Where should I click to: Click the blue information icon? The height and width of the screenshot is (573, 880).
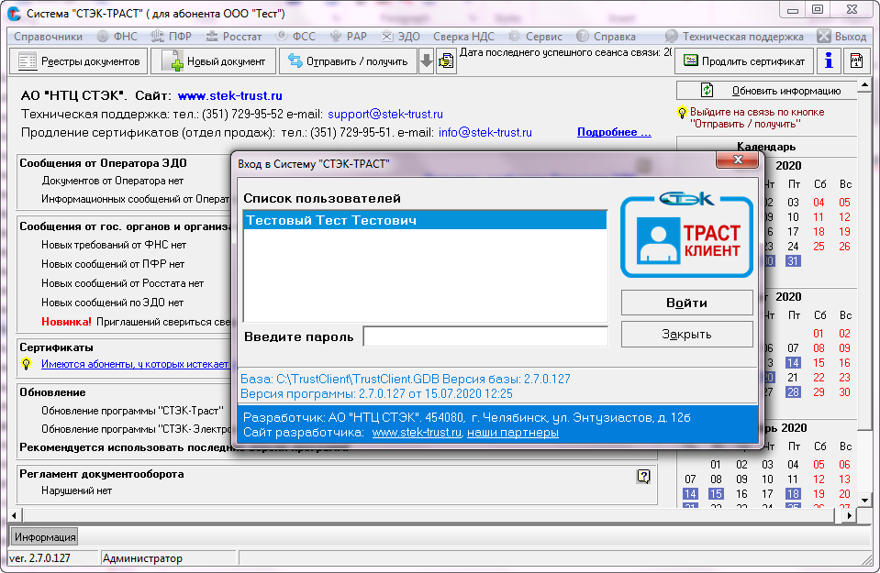click(x=829, y=61)
